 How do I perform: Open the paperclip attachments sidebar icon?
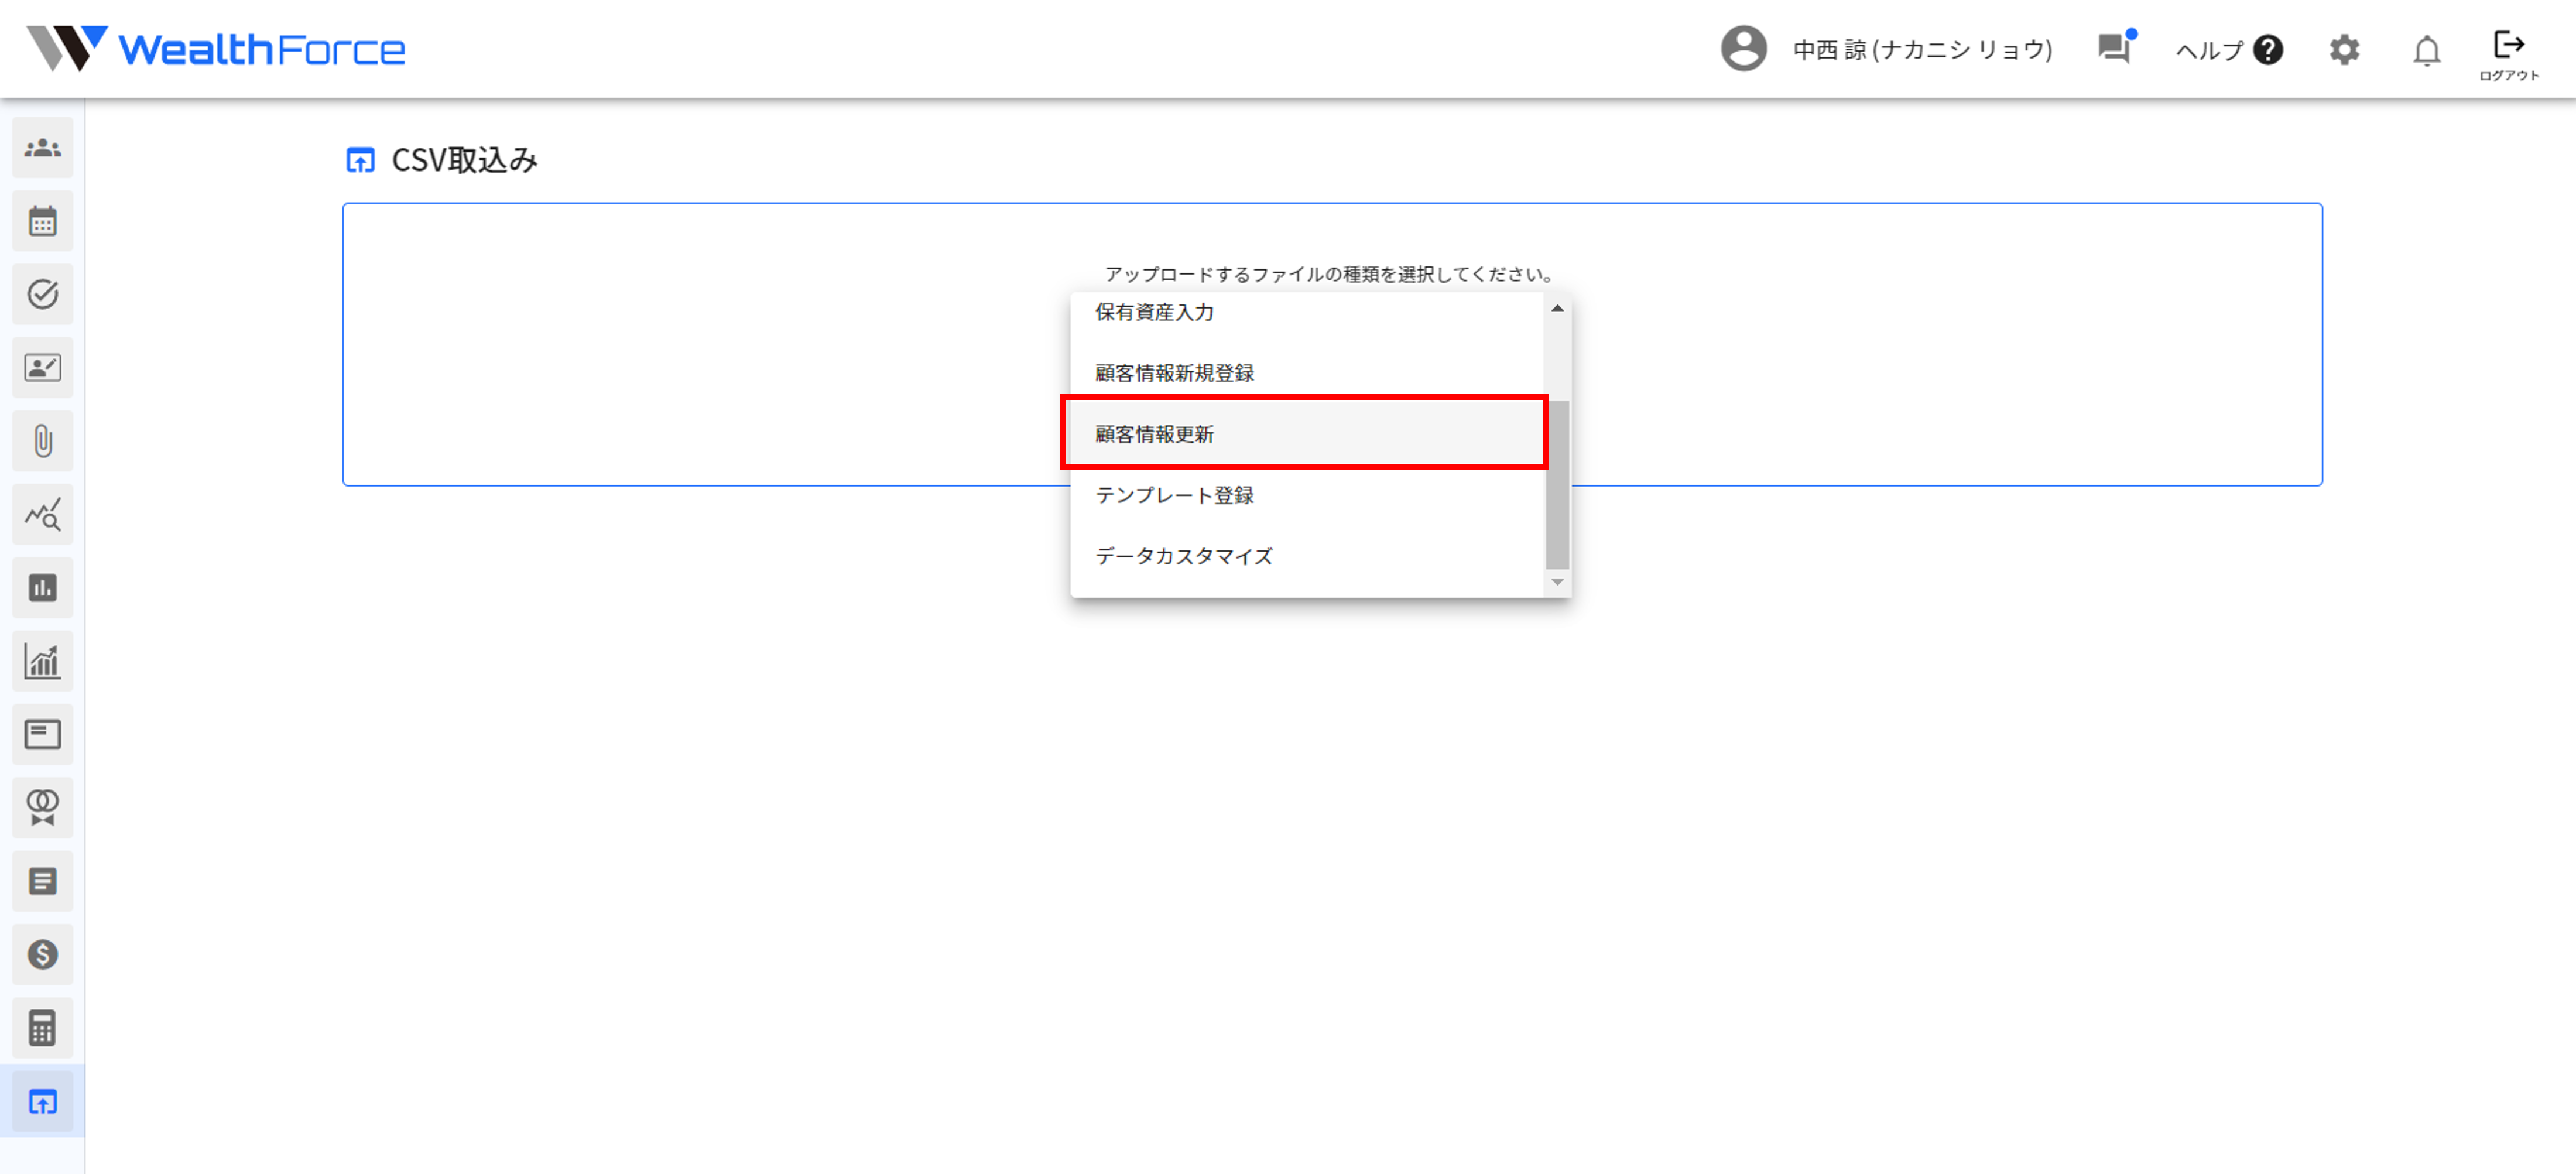point(42,441)
